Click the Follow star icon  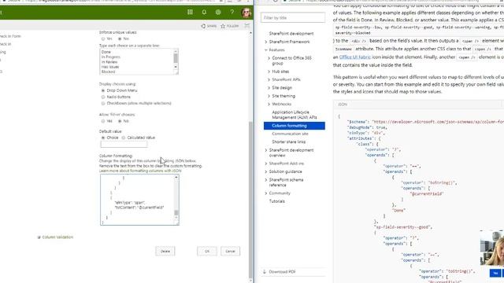[223, 26]
